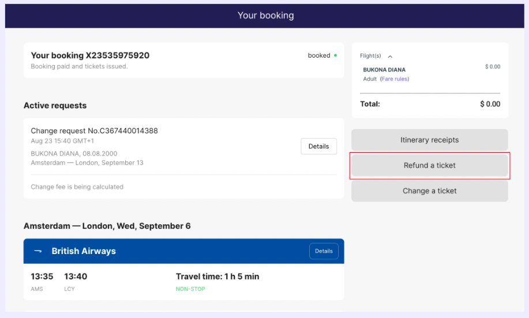
Task: Open Itinerary receipts
Action: 429,140
